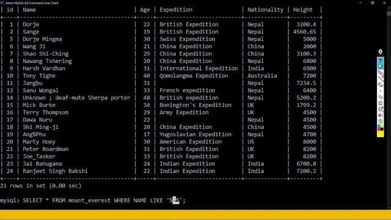Click the name 'Shi Ming-ji'
The image size is (391, 220).
pyautogui.click(x=40, y=127)
